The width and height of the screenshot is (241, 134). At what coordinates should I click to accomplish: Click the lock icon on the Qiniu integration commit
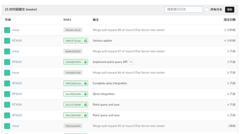tap(85, 94)
